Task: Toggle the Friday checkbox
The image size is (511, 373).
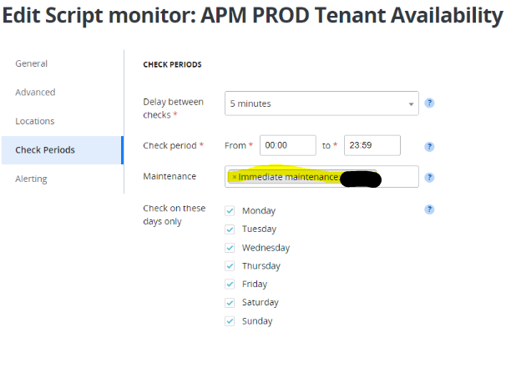Action: coord(230,285)
